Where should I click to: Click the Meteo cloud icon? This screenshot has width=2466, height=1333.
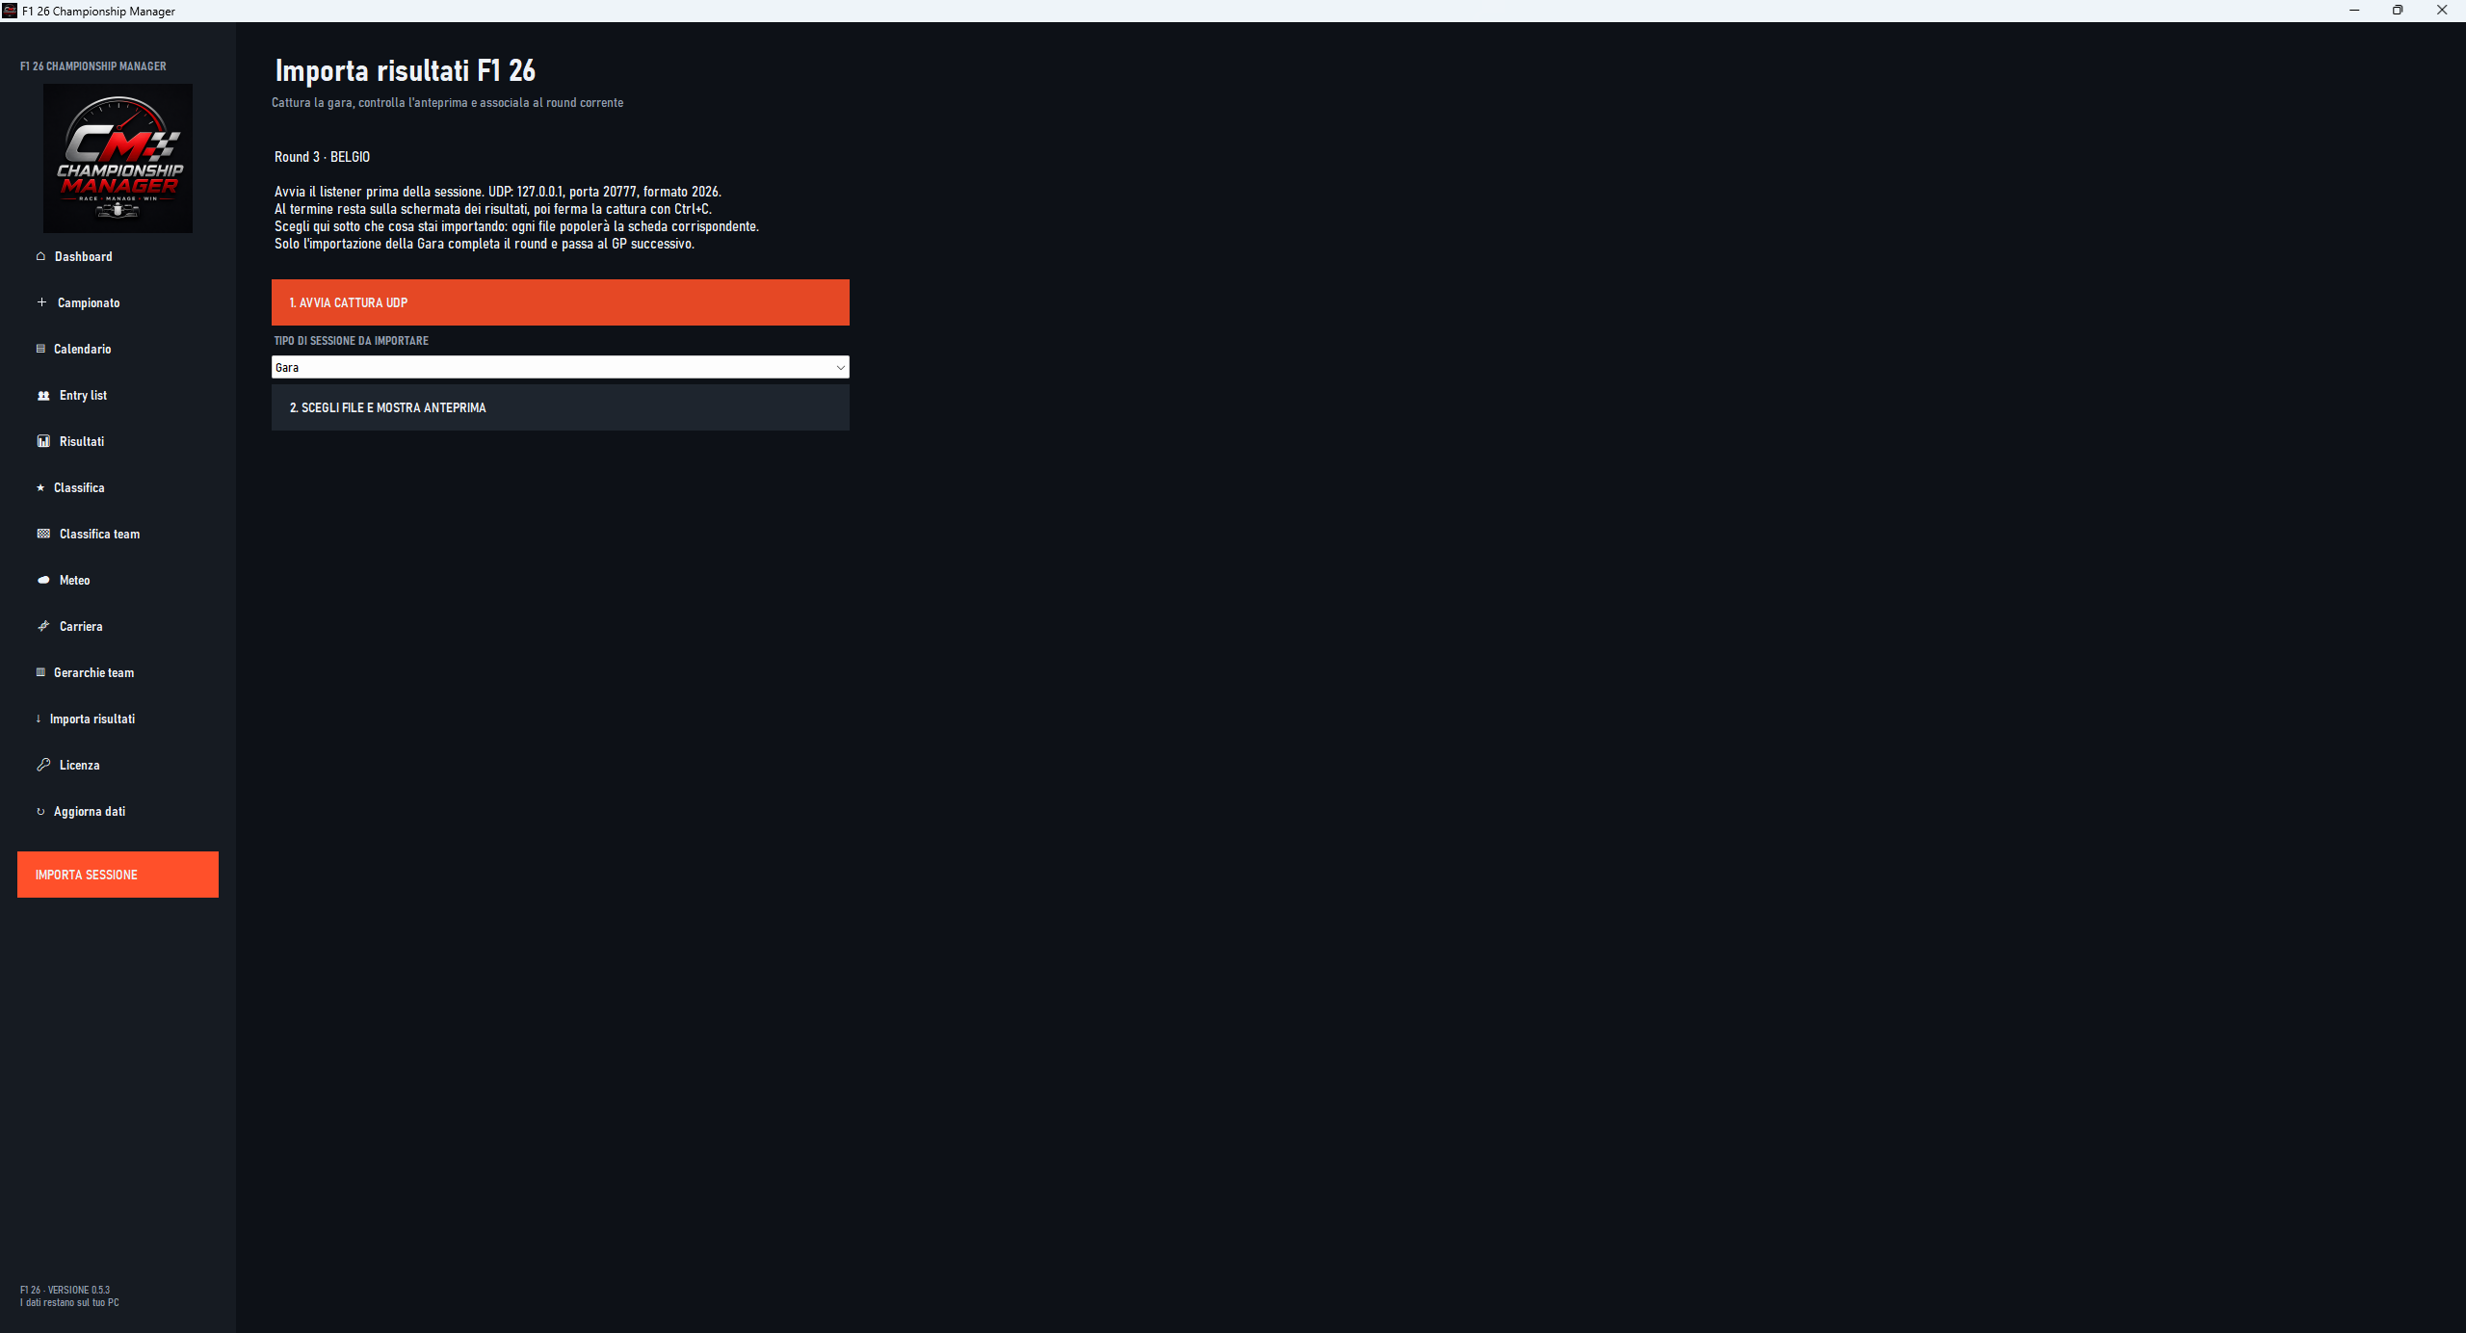(x=43, y=580)
